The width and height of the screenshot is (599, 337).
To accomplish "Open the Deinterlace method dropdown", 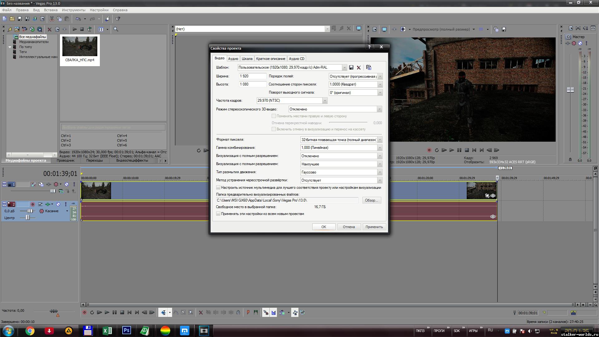I will point(380,180).
